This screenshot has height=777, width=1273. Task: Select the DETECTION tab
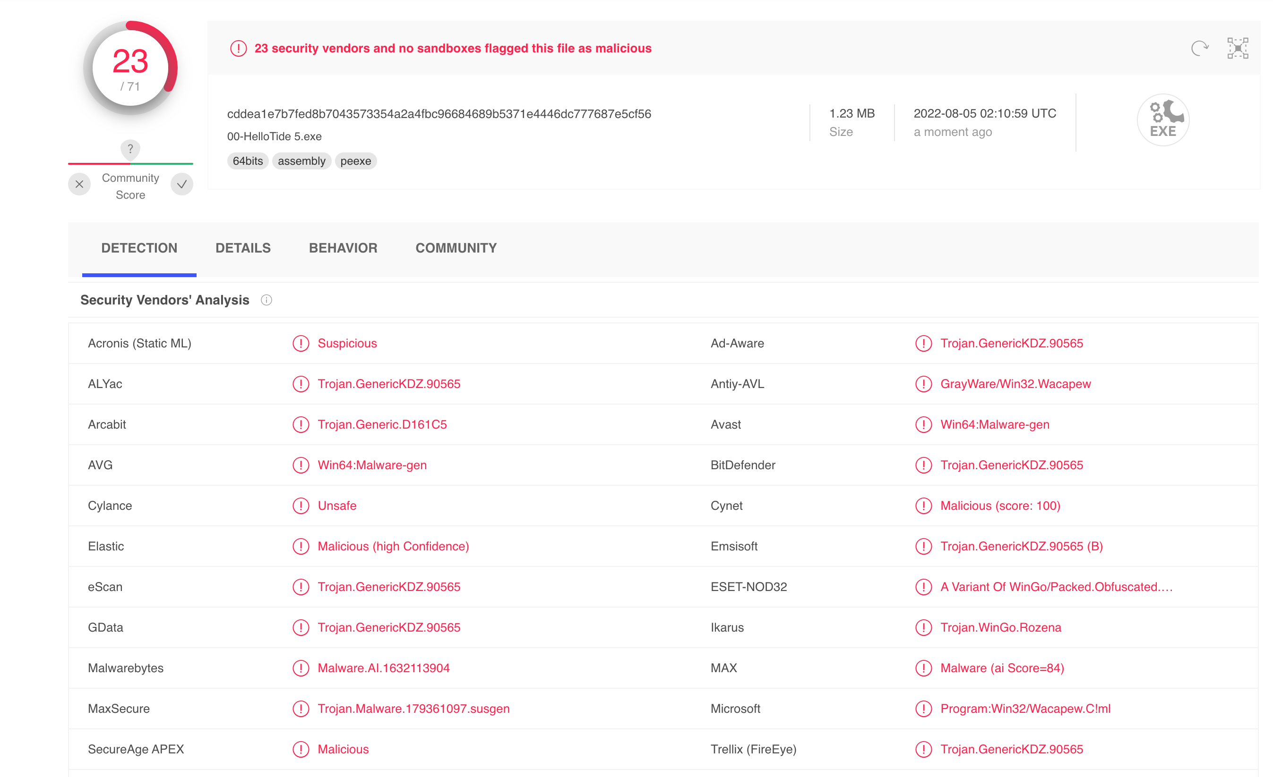[x=139, y=248]
